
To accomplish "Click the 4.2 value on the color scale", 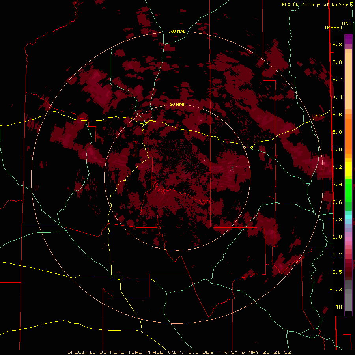I will pos(337,167).
